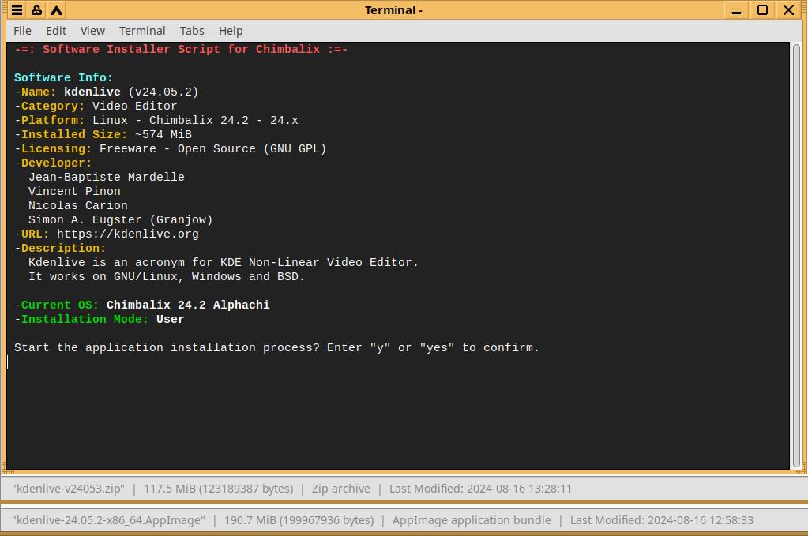
Task: Click the terminal input cursor line
Action: (398, 362)
